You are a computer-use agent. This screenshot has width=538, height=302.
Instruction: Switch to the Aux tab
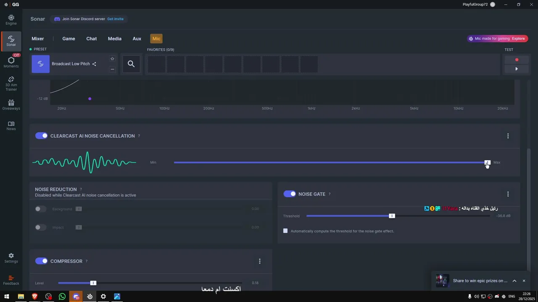pyautogui.click(x=137, y=39)
